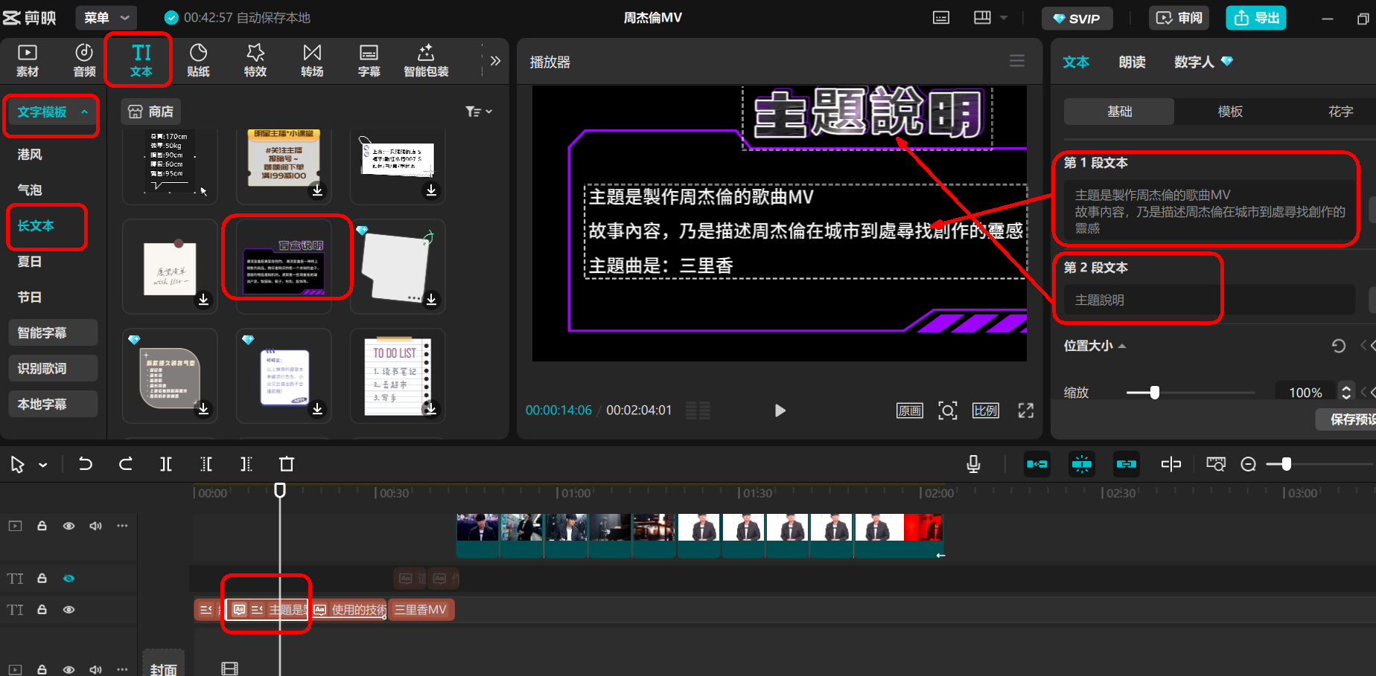Mute the video track audio

(x=95, y=526)
